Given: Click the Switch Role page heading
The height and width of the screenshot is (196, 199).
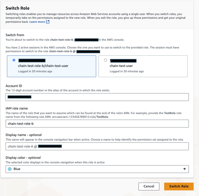Looking at the screenshot, I should [x=18, y=8].
